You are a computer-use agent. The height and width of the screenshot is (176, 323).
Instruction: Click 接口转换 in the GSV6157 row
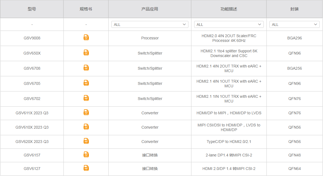point(150,155)
